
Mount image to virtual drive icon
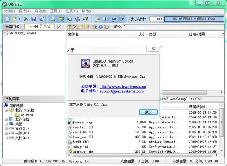pyautogui.click(x=78, y=19)
